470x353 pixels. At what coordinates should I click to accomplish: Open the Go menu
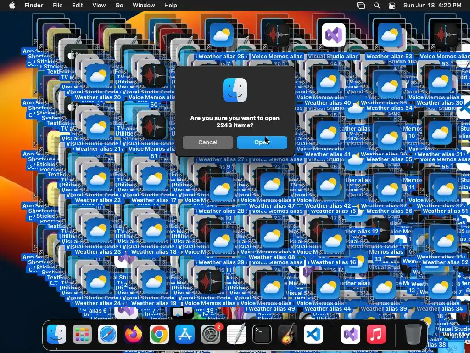(x=119, y=6)
